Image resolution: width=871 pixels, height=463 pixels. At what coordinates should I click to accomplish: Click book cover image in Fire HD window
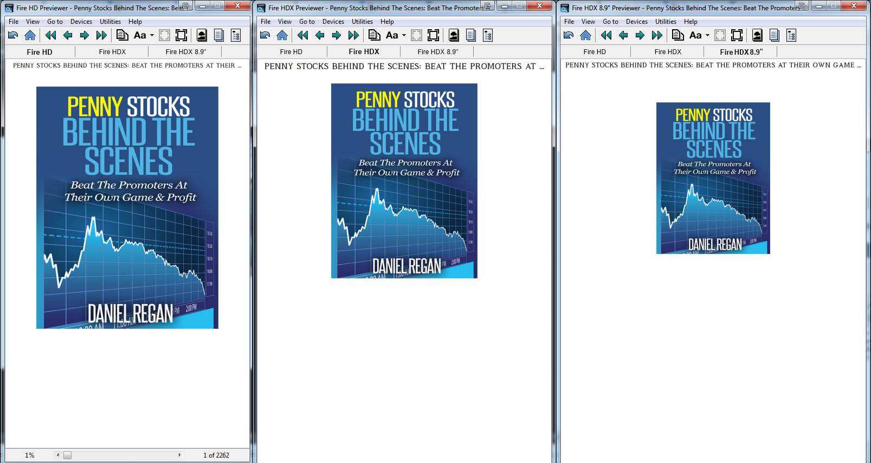[127, 207]
